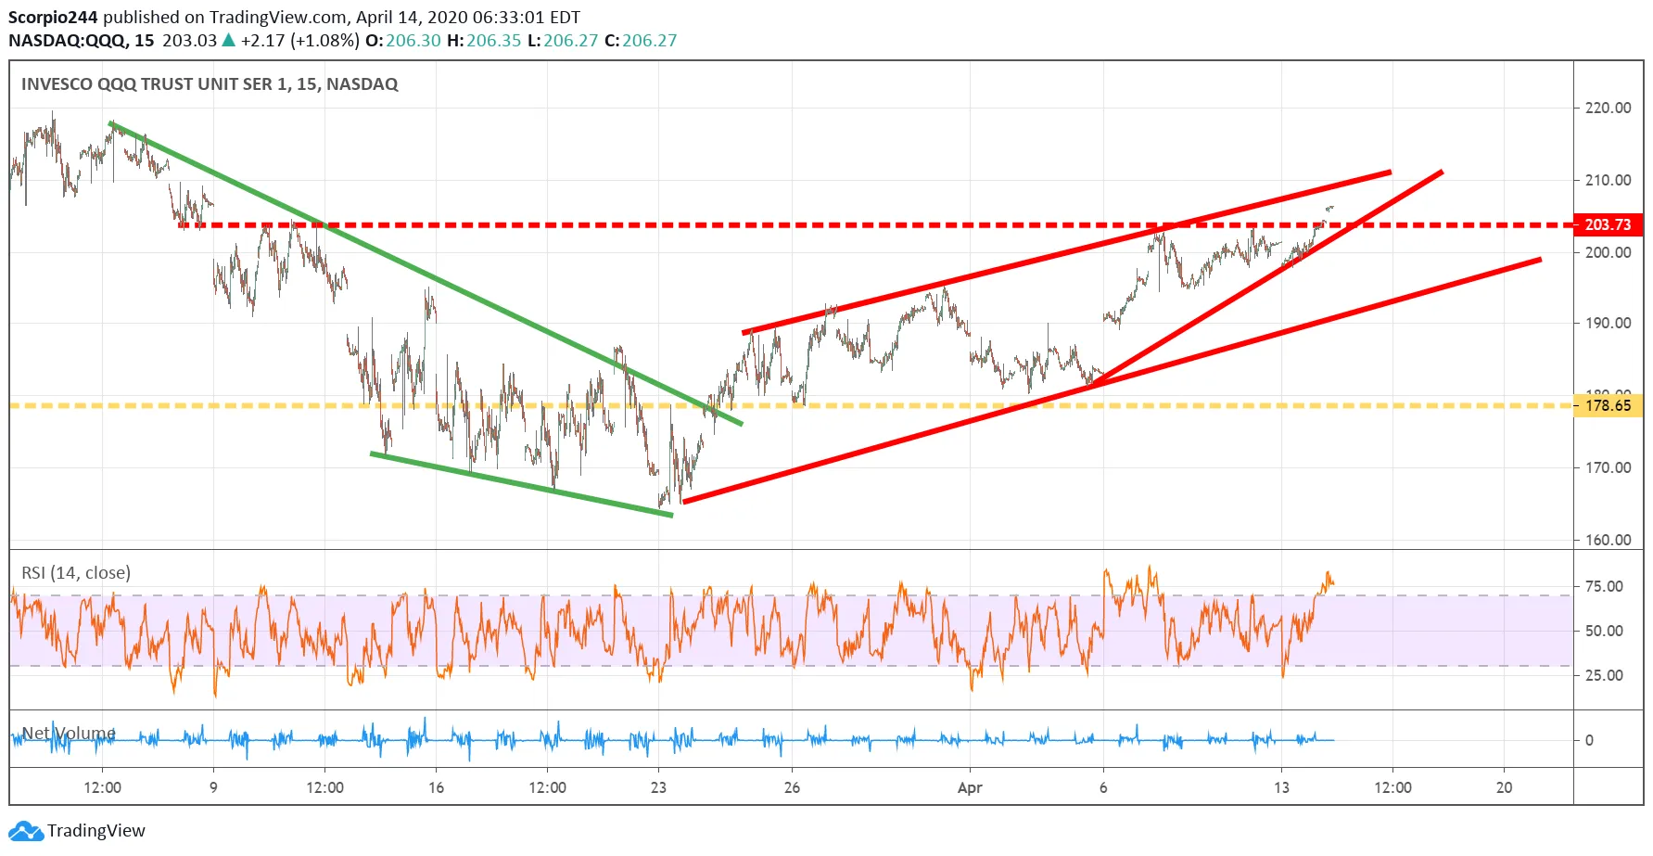
Task: Click the RSI 75.00 axis label
Action: [x=1604, y=586]
